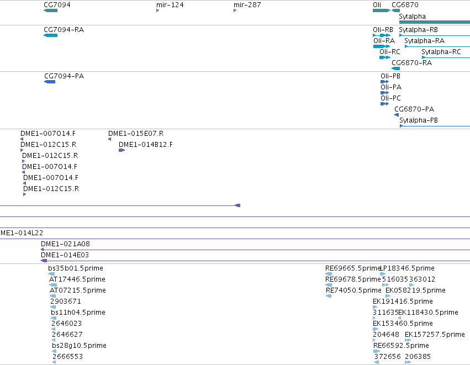Click the 2666553 EST label

pyautogui.click(x=67, y=357)
